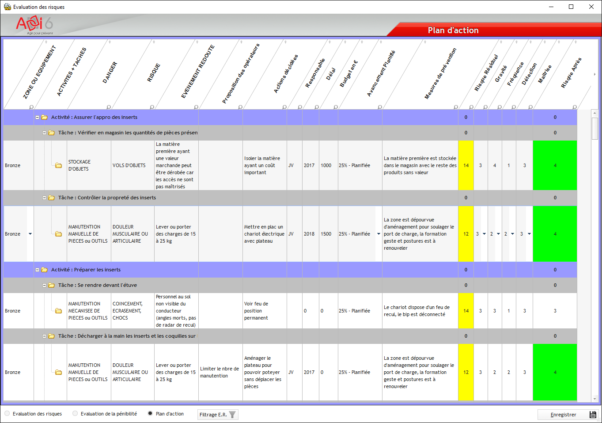Click the search magnifier of ZONE OU EQUIPEMENT column
This screenshot has width=602, height=423.
31,107
